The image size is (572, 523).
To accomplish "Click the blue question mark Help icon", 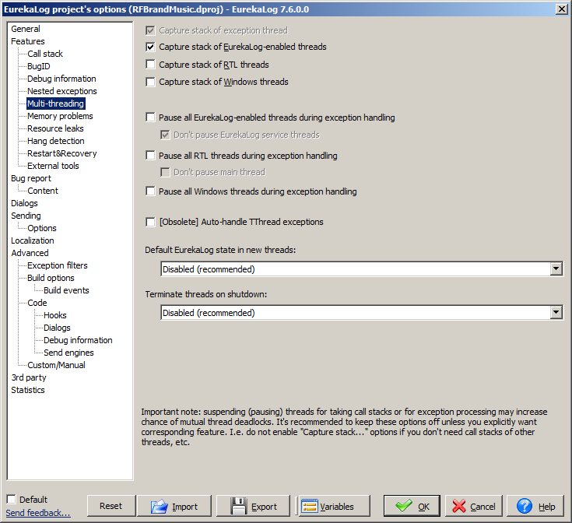I will (525, 506).
